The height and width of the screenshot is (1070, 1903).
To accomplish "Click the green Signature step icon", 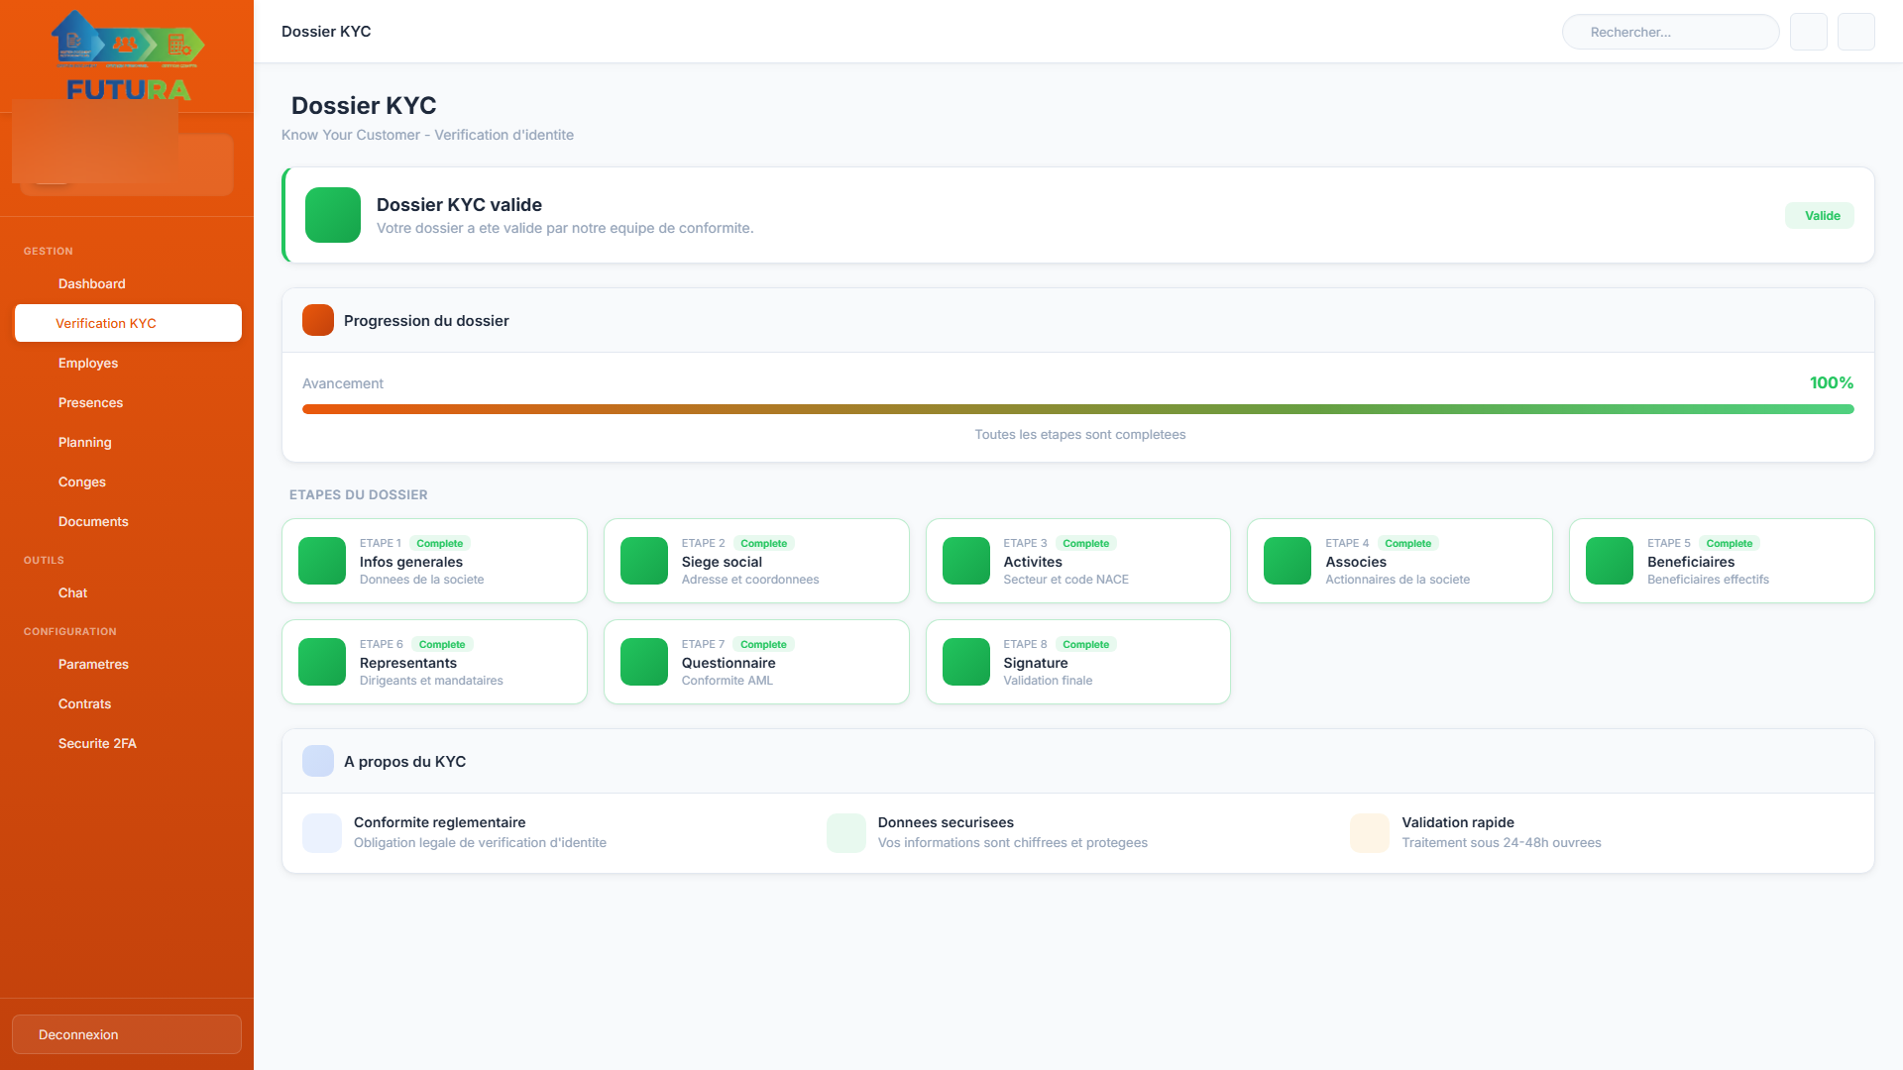I will pos(966,662).
